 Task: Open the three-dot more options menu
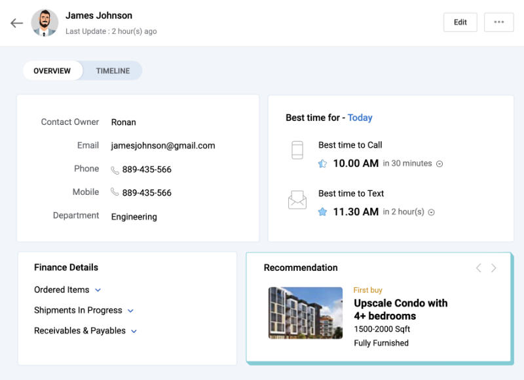498,22
